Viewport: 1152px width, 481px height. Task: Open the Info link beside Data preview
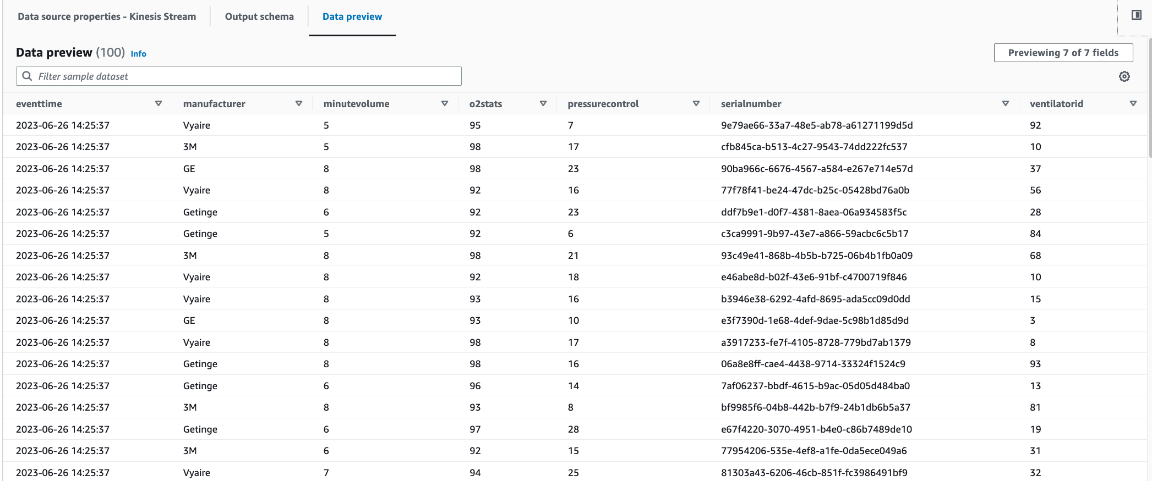tap(138, 54)
